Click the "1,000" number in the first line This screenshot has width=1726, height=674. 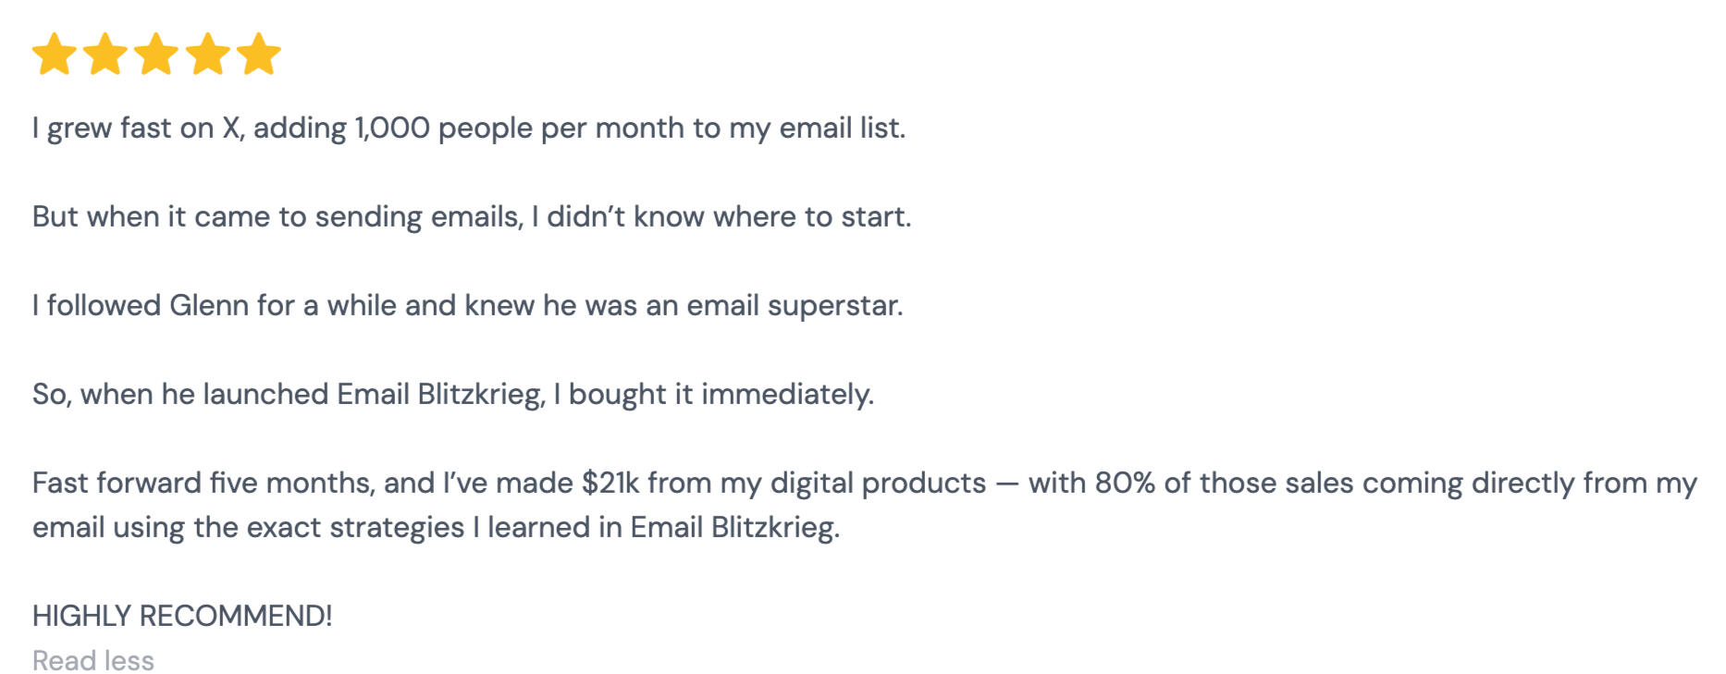tap(392, 128)
